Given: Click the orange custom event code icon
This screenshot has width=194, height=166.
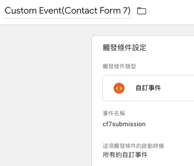Looking at the screenshot, I should pos(119,88).
